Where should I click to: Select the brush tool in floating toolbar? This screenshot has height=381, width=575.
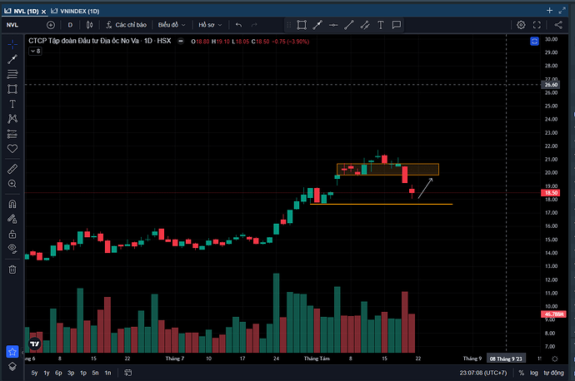click(365, 25)
